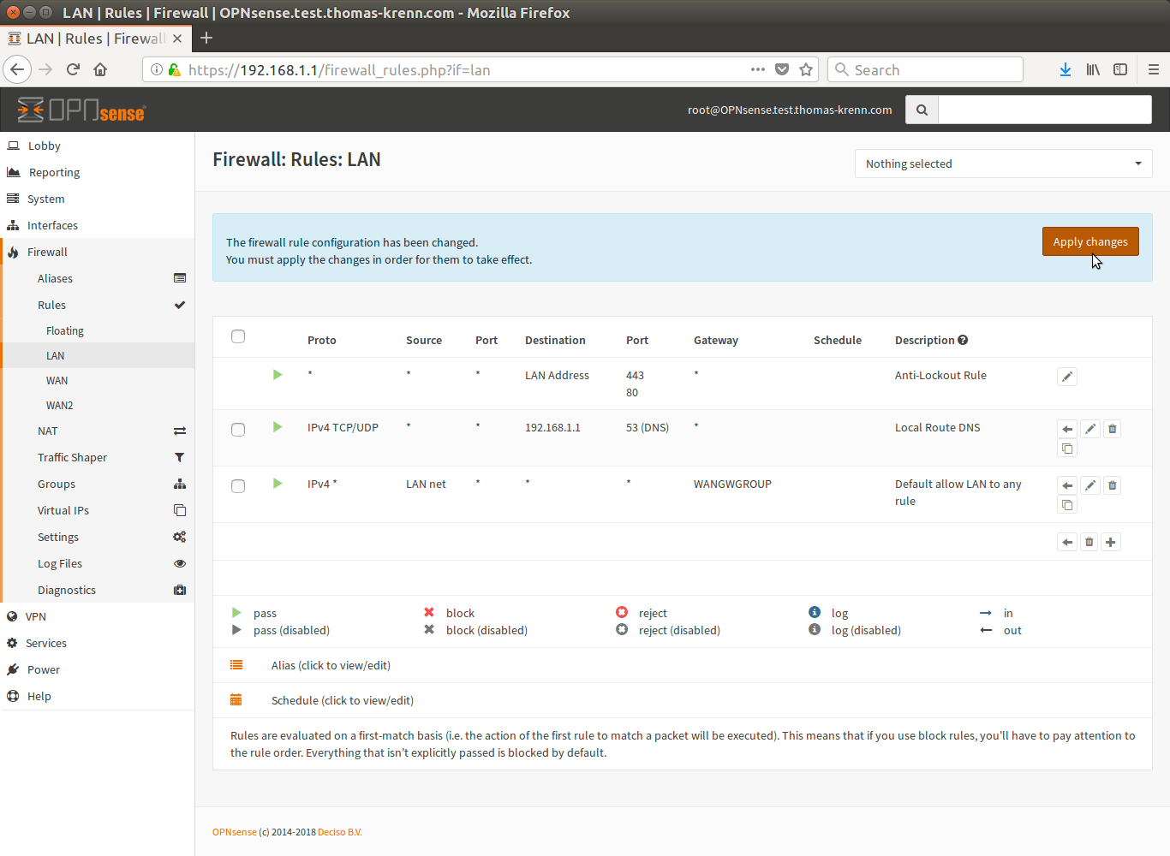Click the edit pencil for Anti-Lockout Rule
The height and width of the screenshot is (856, 1170).
[x=1066, y=377]
